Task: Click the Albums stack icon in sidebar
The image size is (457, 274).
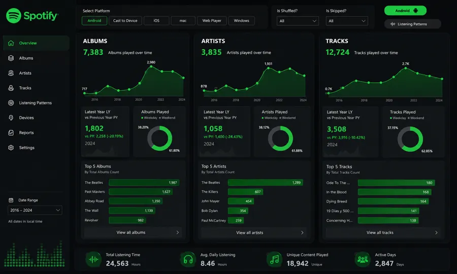Action: [x=11, y=58]
